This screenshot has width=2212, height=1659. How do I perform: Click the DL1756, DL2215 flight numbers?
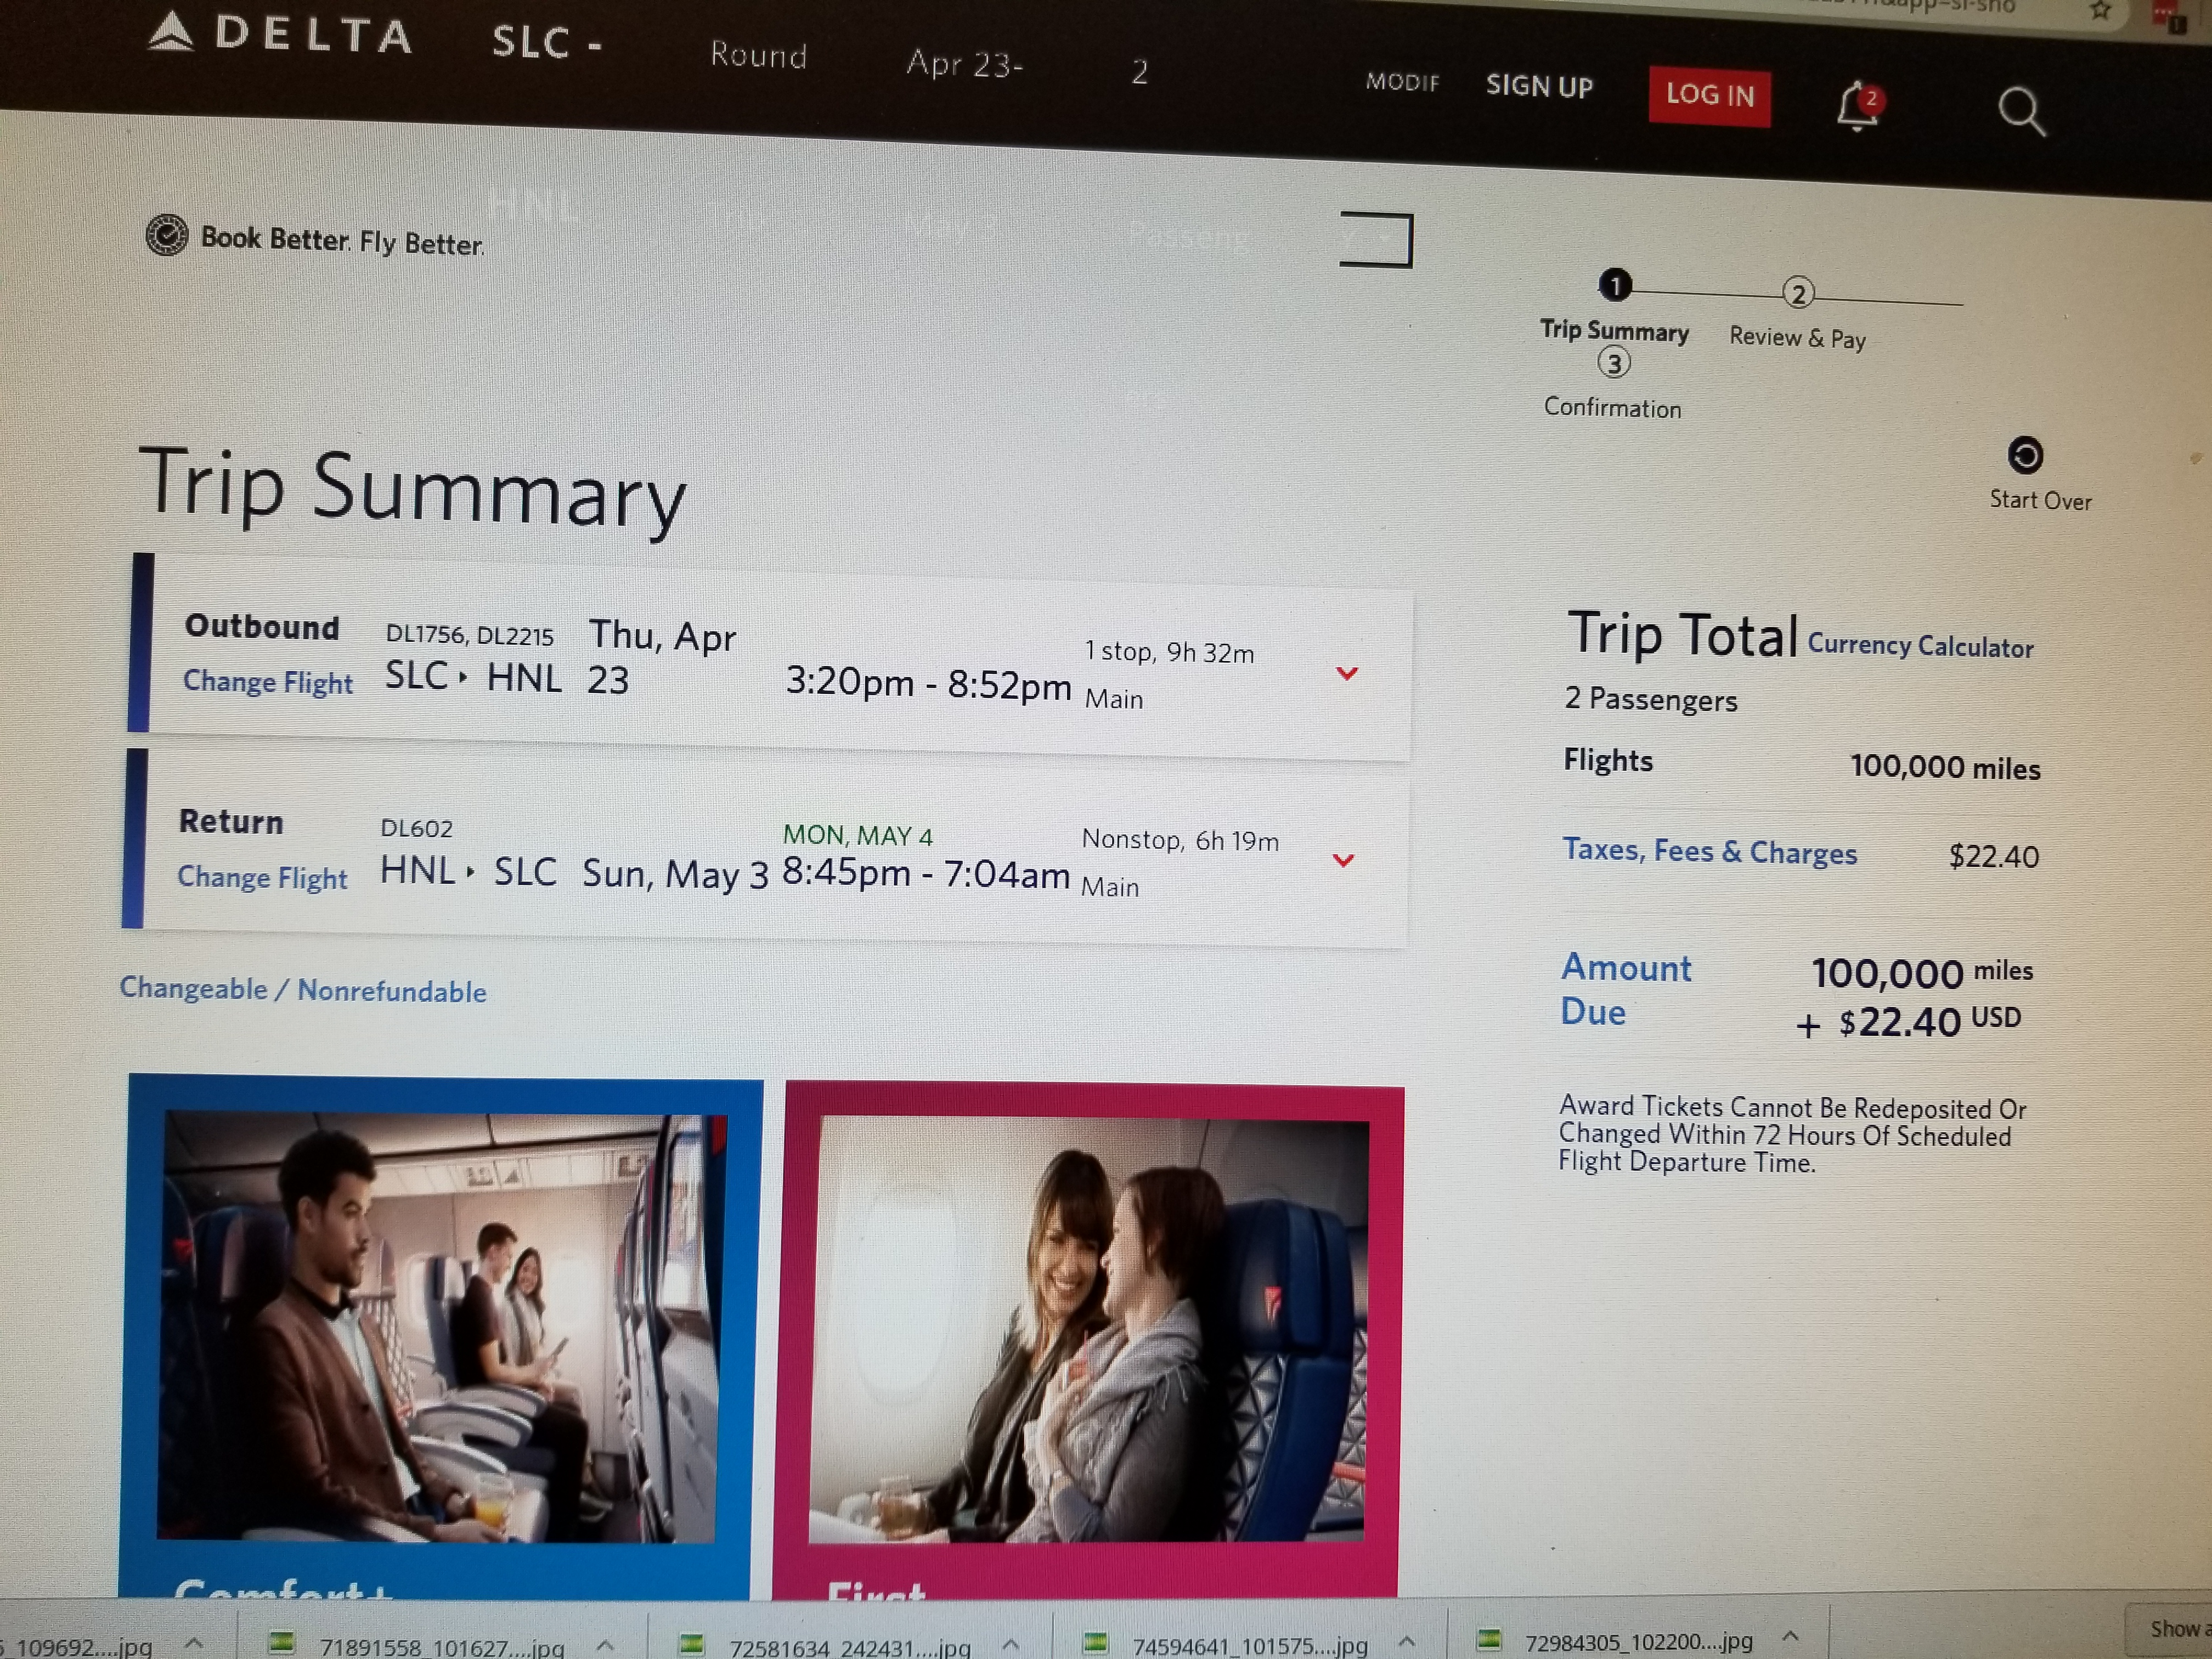(469, 635)
